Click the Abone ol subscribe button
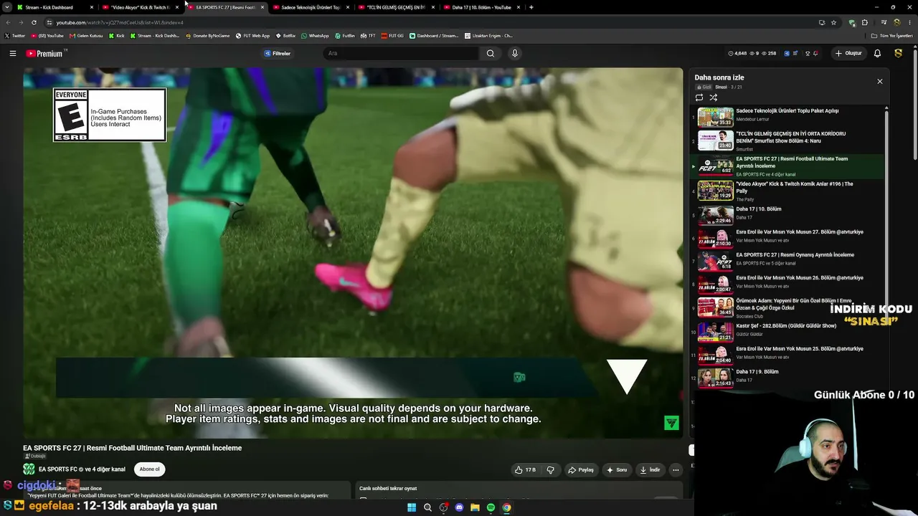This screenshot has width=918, height=516. [149, 469]
